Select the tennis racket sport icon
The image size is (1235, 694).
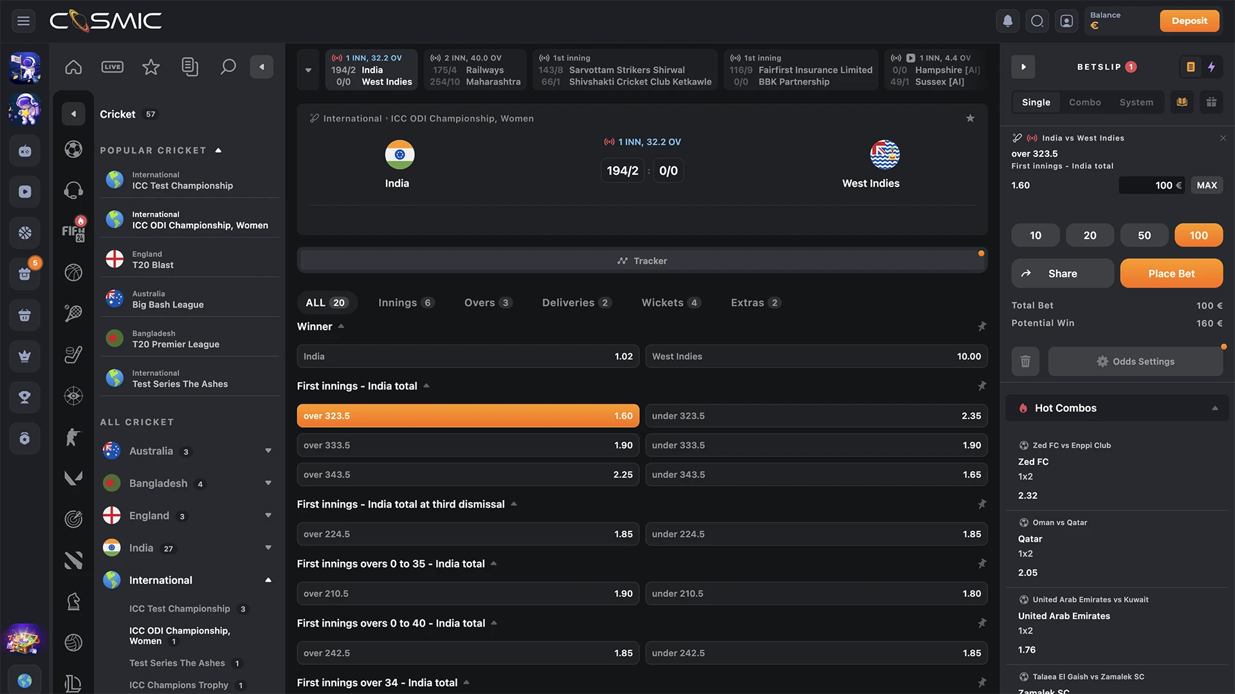[73, 314]
